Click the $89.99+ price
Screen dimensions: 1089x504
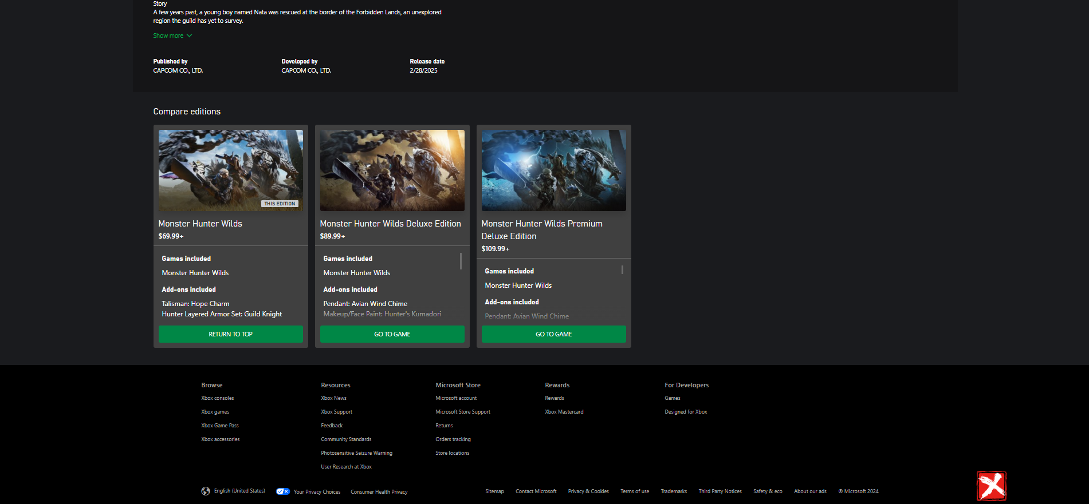click(x=332, y=236)
